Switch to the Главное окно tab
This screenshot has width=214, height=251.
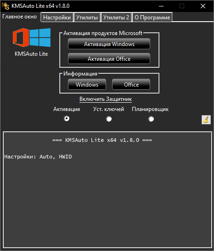20,17
